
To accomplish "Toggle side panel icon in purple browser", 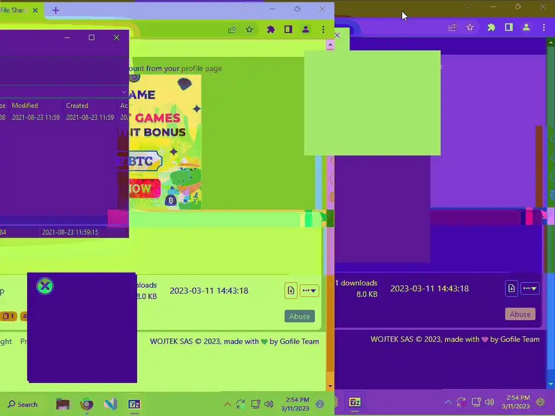I will (508, 27).
